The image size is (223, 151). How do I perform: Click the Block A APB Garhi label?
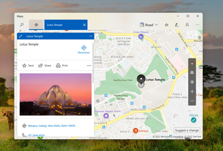(x=122, y=57)
